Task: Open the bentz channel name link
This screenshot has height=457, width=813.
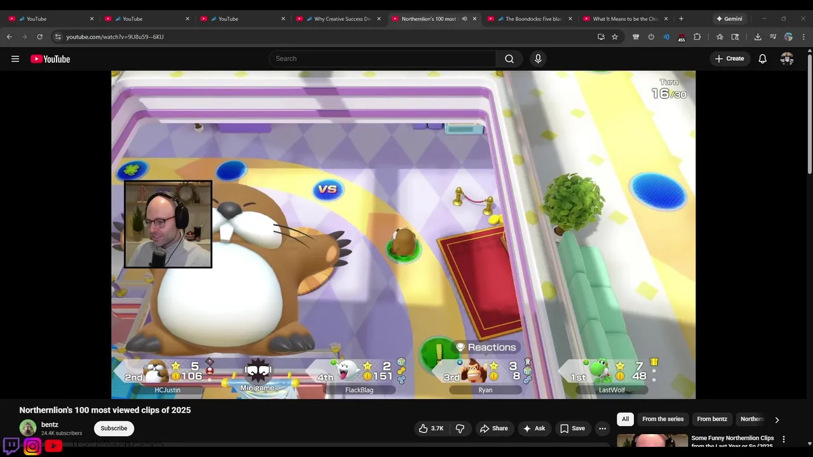Action: click(x=50, y=425)
